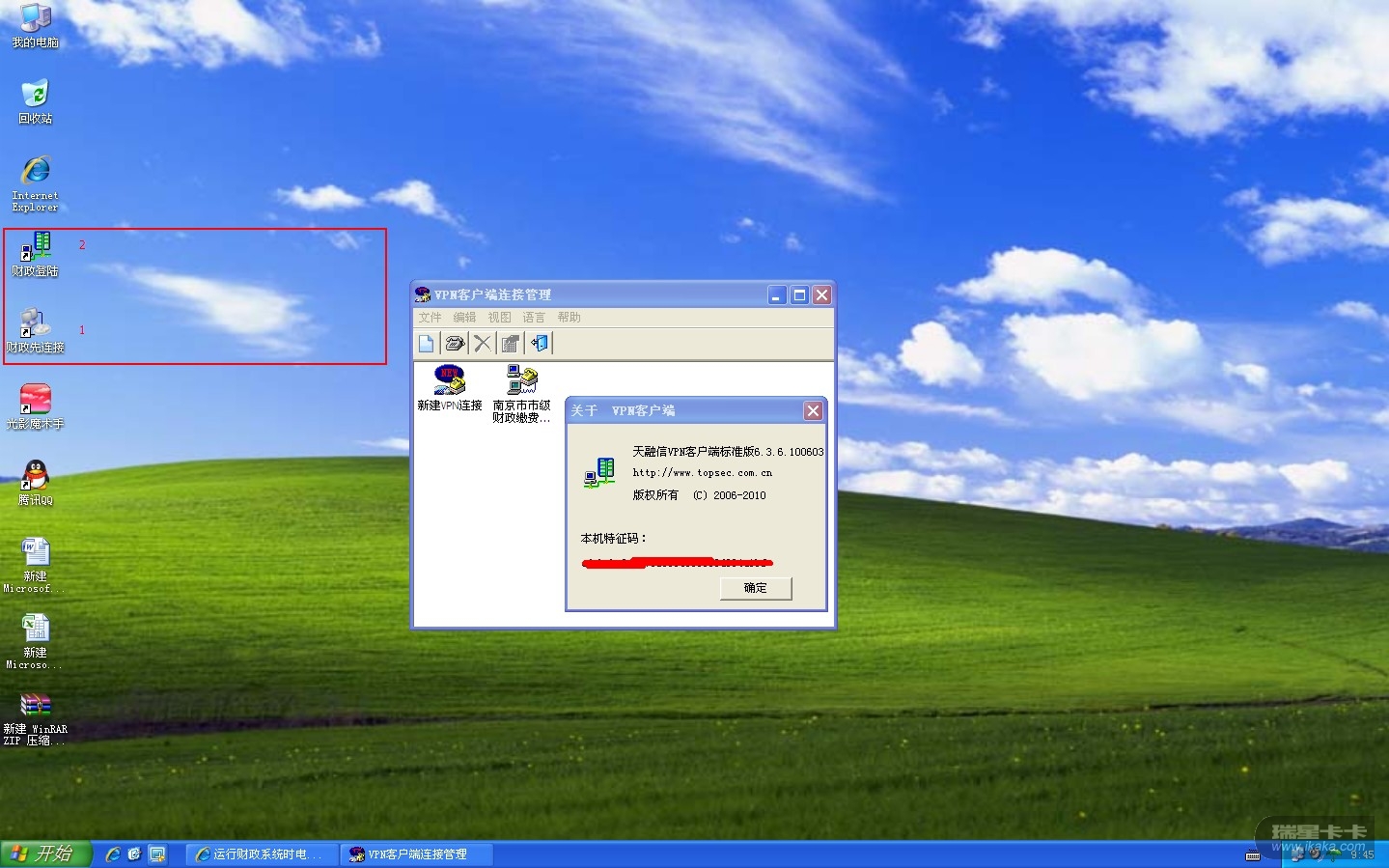Click the VPN client logo in About dialog
This screenshot has width=1389, height=868.
[599, 473]
